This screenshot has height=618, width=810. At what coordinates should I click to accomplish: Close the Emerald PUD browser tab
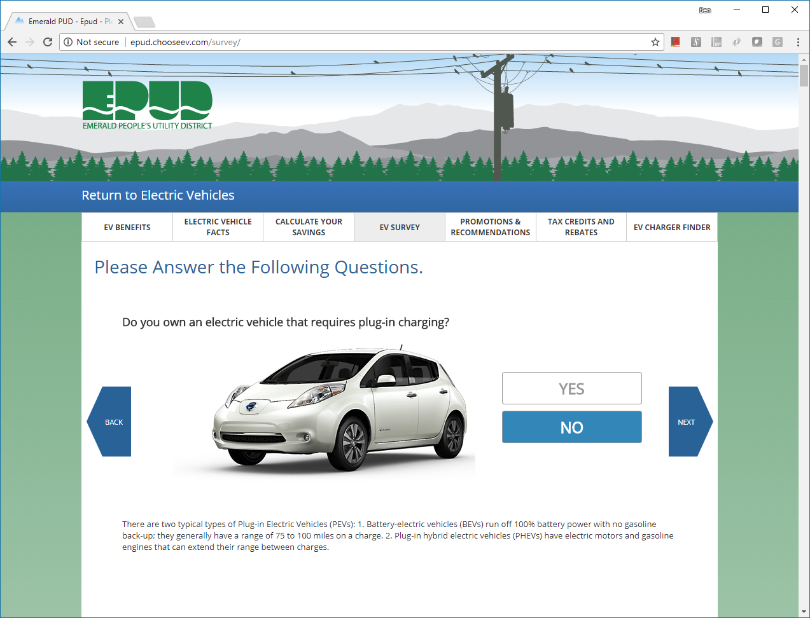pyautogui.click(x=121, y=22)
